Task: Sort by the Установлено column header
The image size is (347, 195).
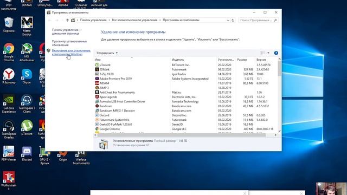Action: pyautogui.click(x=226, y=60)
